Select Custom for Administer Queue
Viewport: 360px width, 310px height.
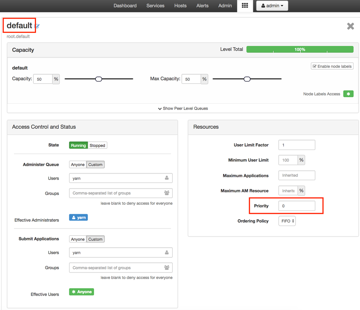95,164
